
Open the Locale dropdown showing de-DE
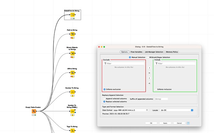[176, 110]
